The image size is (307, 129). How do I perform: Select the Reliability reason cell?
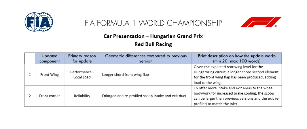click(x=82, y=96)
